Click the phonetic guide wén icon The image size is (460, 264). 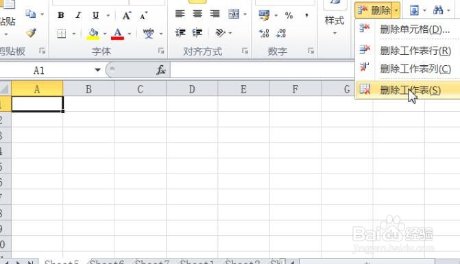click(x=149, y=34)
